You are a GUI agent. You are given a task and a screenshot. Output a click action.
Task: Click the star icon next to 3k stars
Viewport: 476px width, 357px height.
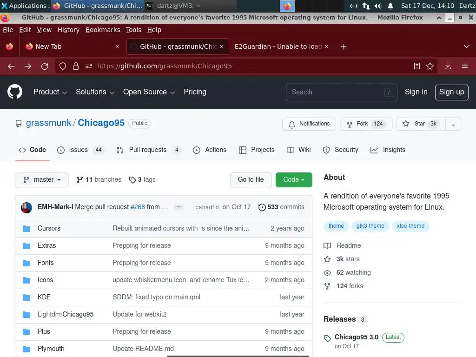click(327, 259)
